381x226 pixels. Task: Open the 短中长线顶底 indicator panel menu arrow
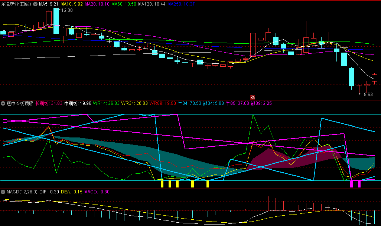click(3, 103)
